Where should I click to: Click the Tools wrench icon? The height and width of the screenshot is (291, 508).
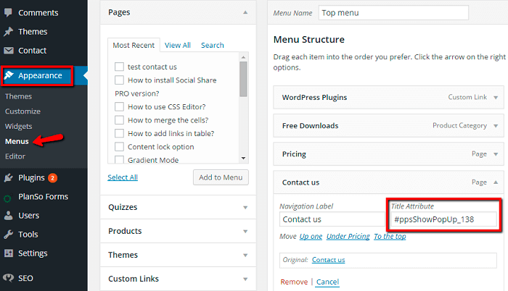pos(9,234)
